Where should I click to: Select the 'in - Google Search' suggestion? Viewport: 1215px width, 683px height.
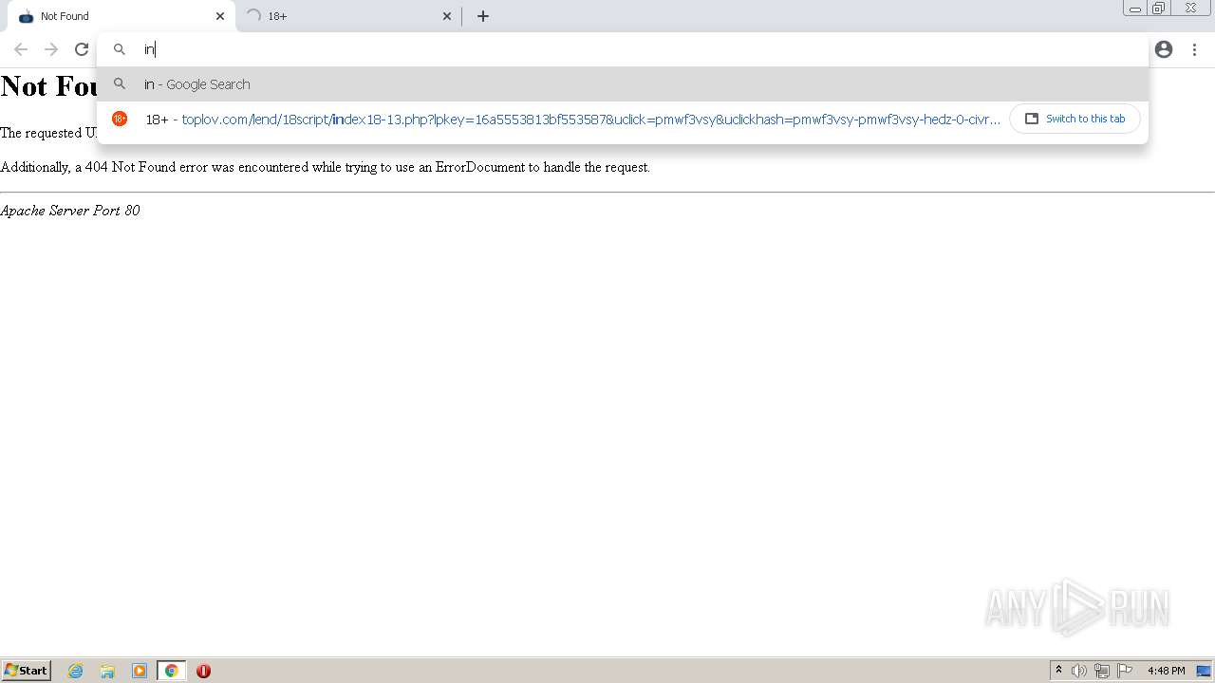[x=623, y=84]
